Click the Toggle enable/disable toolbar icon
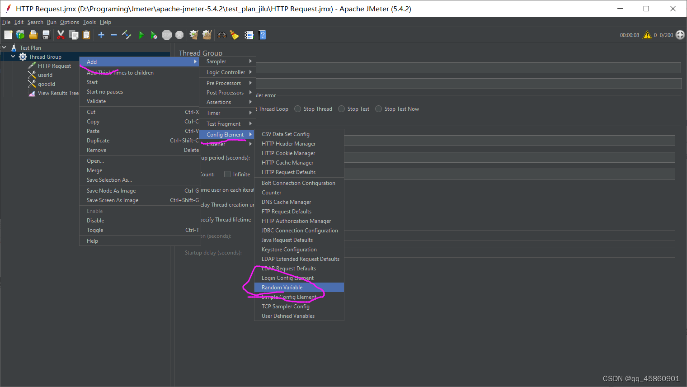The width and height of the screenshot is (687, 387). click(127, 35)
